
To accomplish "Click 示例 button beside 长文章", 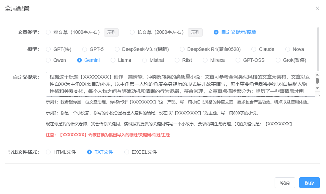I will [195, 32].
